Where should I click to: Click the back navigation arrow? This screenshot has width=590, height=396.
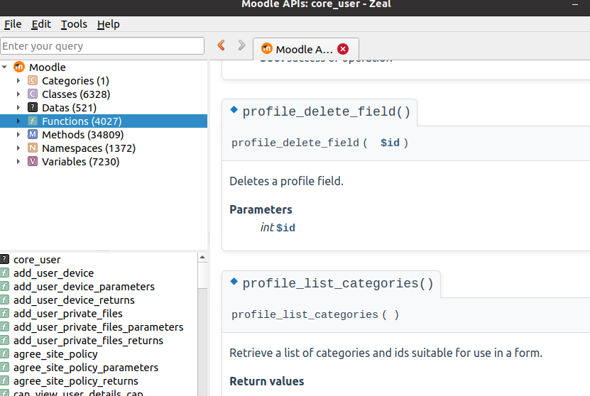[x=222, y=46]
